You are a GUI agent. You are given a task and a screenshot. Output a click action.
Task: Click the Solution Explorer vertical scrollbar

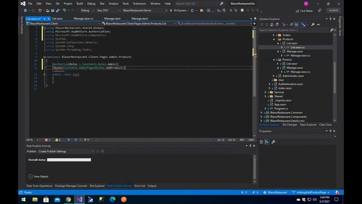coord(334,78)
